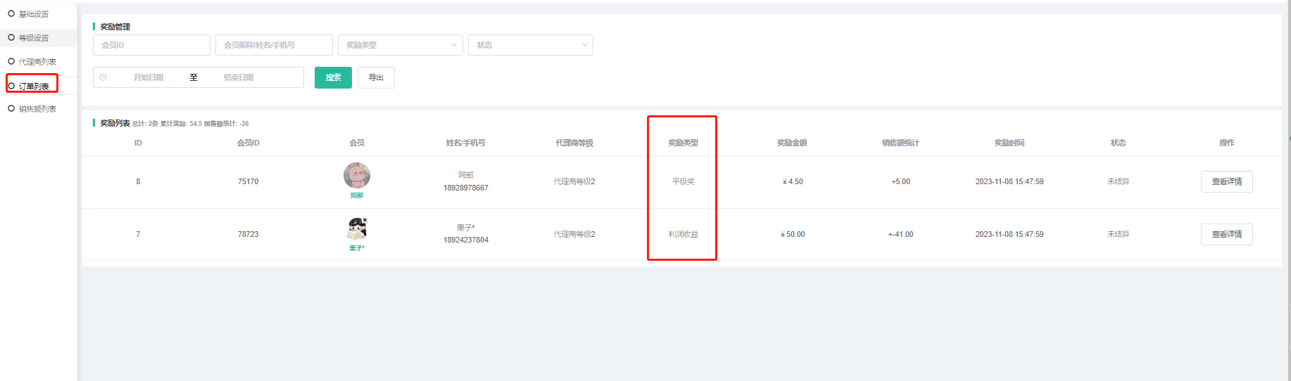Select phone number 18924237804

[466, 240]
